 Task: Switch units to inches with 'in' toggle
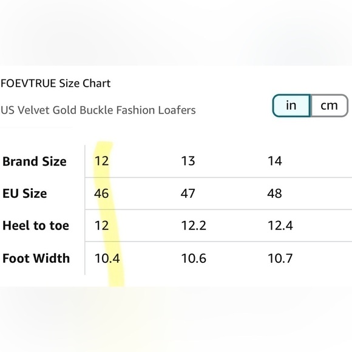pos(291,106)
